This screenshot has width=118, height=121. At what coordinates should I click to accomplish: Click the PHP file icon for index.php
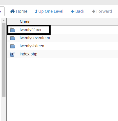[12, 54]
